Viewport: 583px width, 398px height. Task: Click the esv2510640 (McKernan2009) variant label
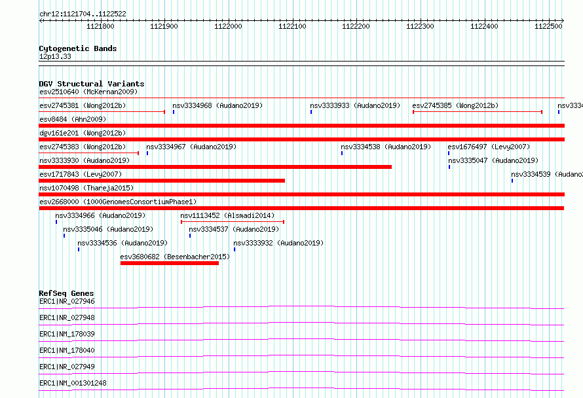(88, 92)
